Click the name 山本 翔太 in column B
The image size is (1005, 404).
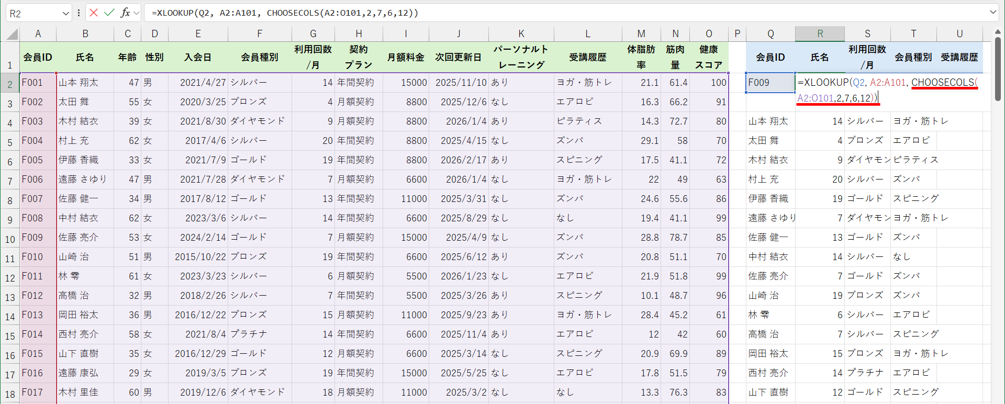point(79,83)
